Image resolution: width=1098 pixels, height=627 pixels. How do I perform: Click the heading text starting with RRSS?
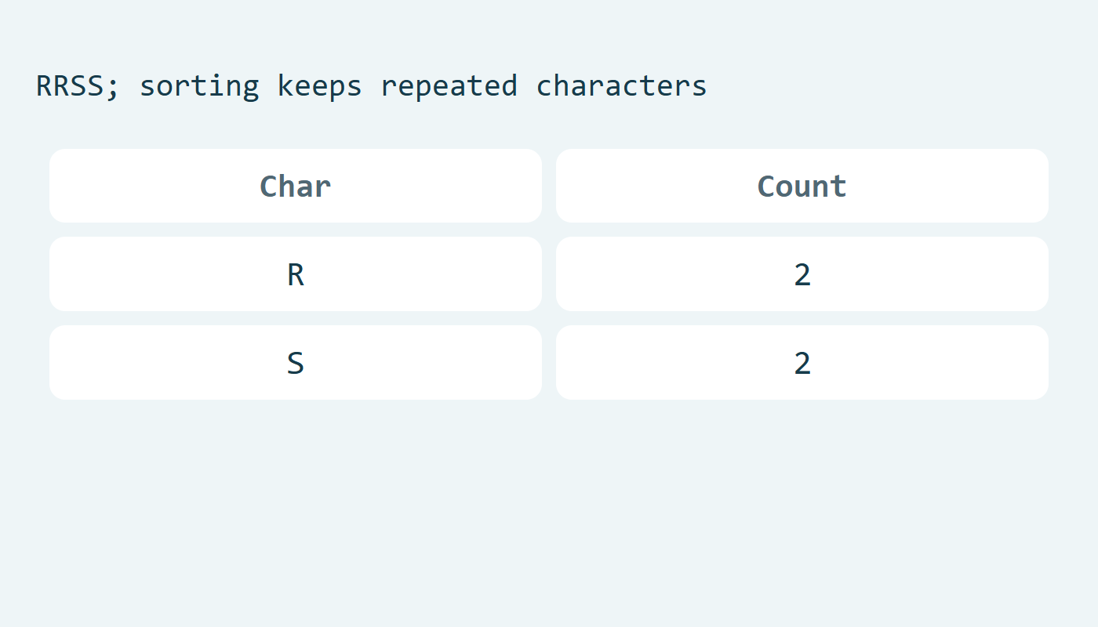click(x=372, y=87)
